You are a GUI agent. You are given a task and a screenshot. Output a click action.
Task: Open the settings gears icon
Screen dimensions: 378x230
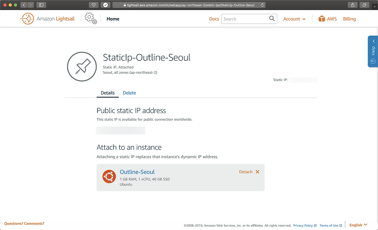tap(91, 18)
